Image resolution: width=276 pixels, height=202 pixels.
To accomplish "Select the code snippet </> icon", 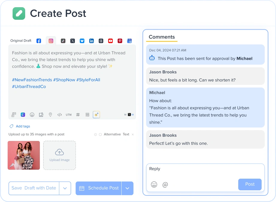I will tap(59, 115).
